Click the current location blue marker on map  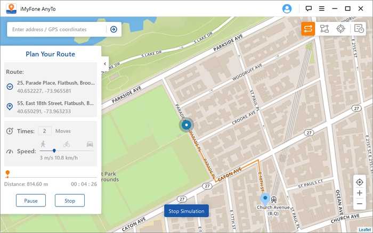[x=186, y=124]
